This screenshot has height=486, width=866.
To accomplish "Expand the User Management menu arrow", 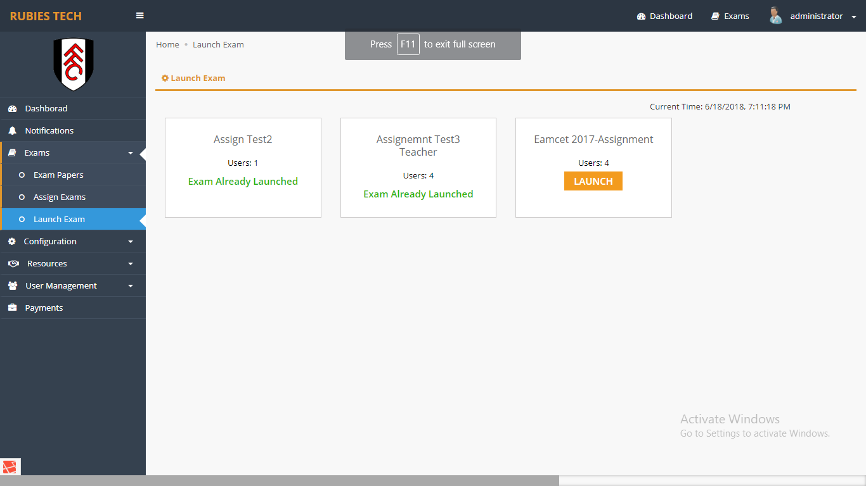I will pos(131,286).
